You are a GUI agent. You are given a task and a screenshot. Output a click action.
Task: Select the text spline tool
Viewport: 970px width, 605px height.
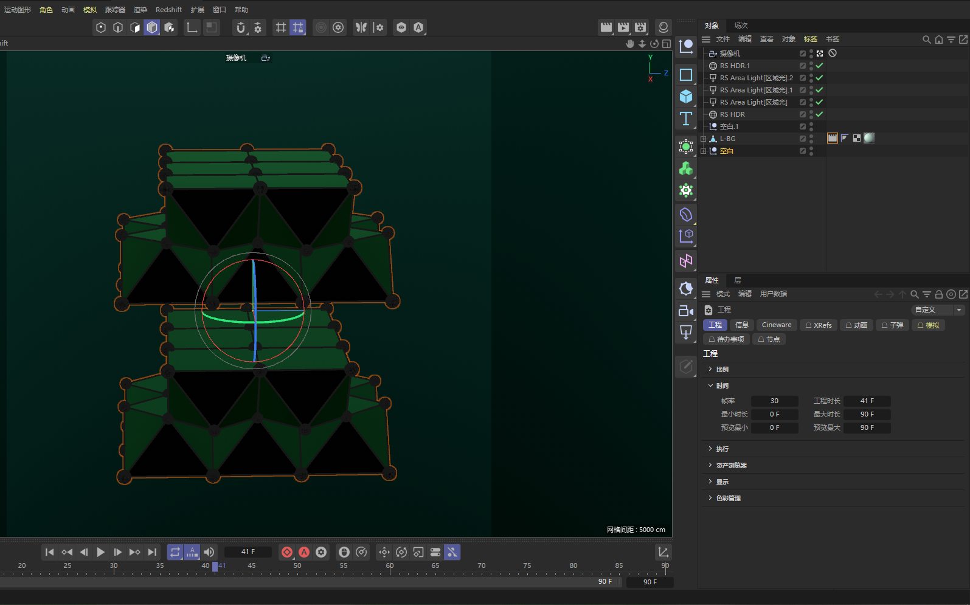(x=686, y=119)
